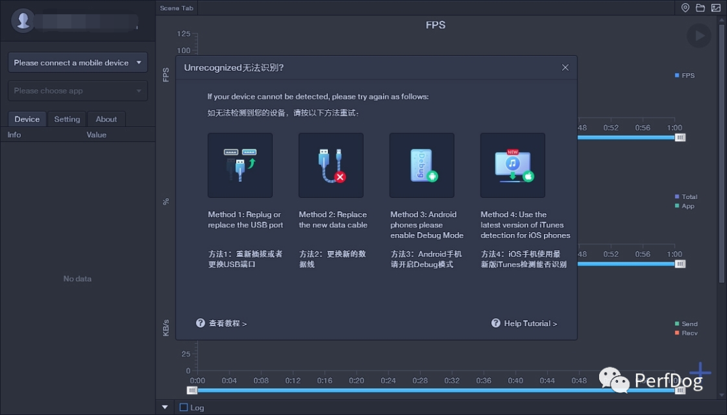Click question mark icon beside Help Tutorial

click(x=495, y=323)
